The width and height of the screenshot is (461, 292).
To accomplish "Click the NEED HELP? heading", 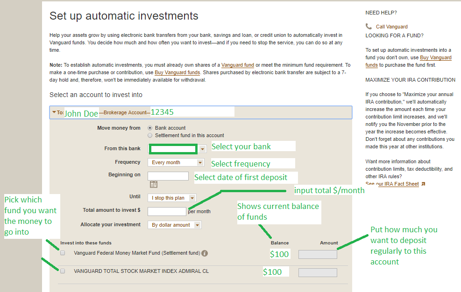I will pos(381,13).
